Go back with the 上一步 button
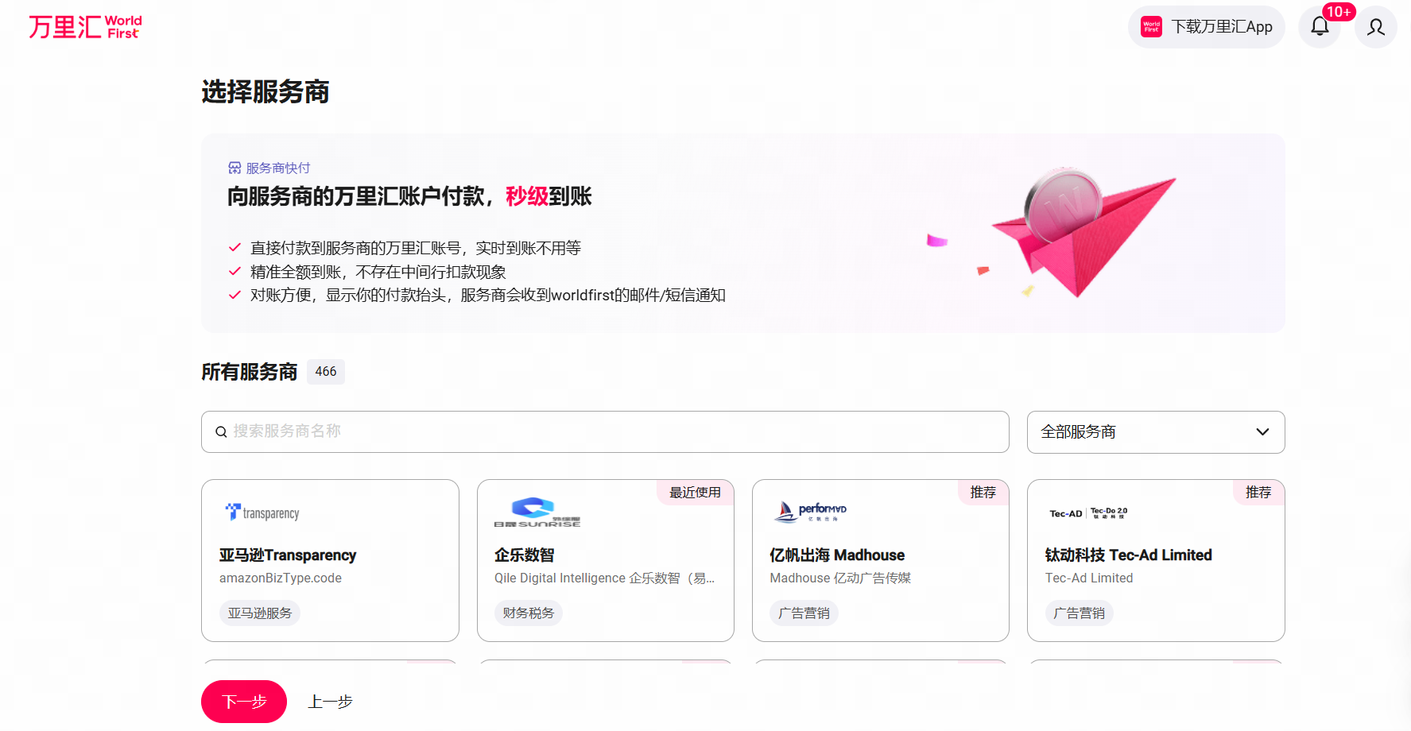 (330, 702)
